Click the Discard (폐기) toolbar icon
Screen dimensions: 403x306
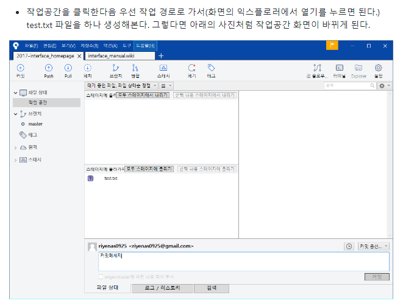(191, 68)
